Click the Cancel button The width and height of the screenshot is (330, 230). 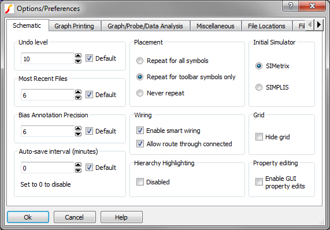75,217
